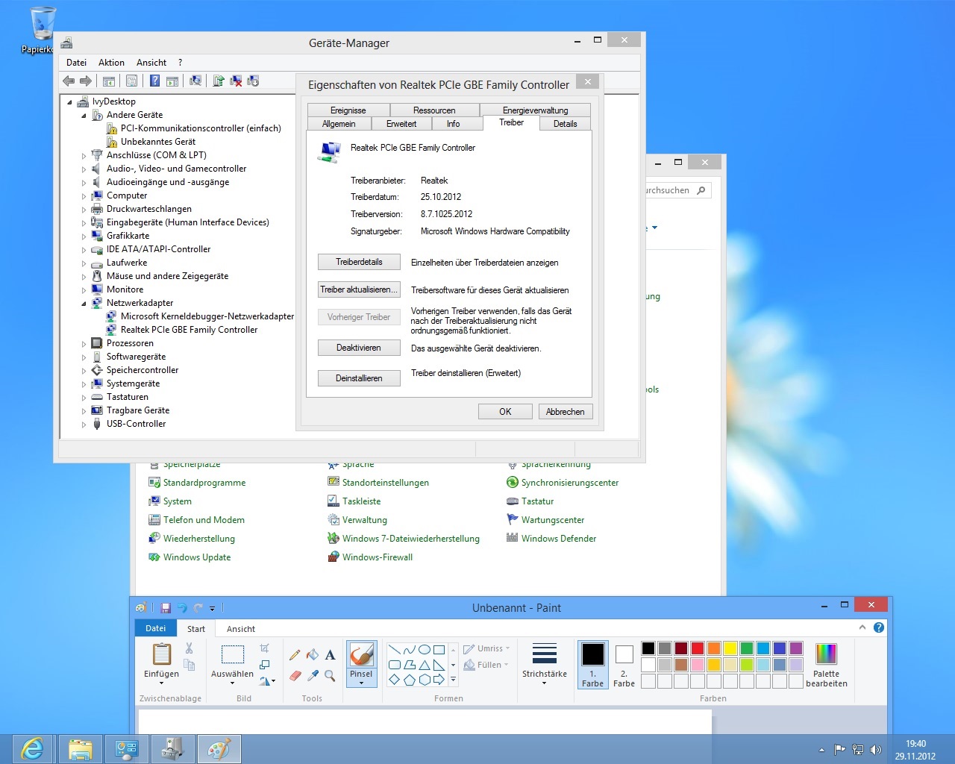The width and height of the screenshot is (955, 764).
Task: Click the Treiber aktualisieren... button
Action: click(359, 289)
